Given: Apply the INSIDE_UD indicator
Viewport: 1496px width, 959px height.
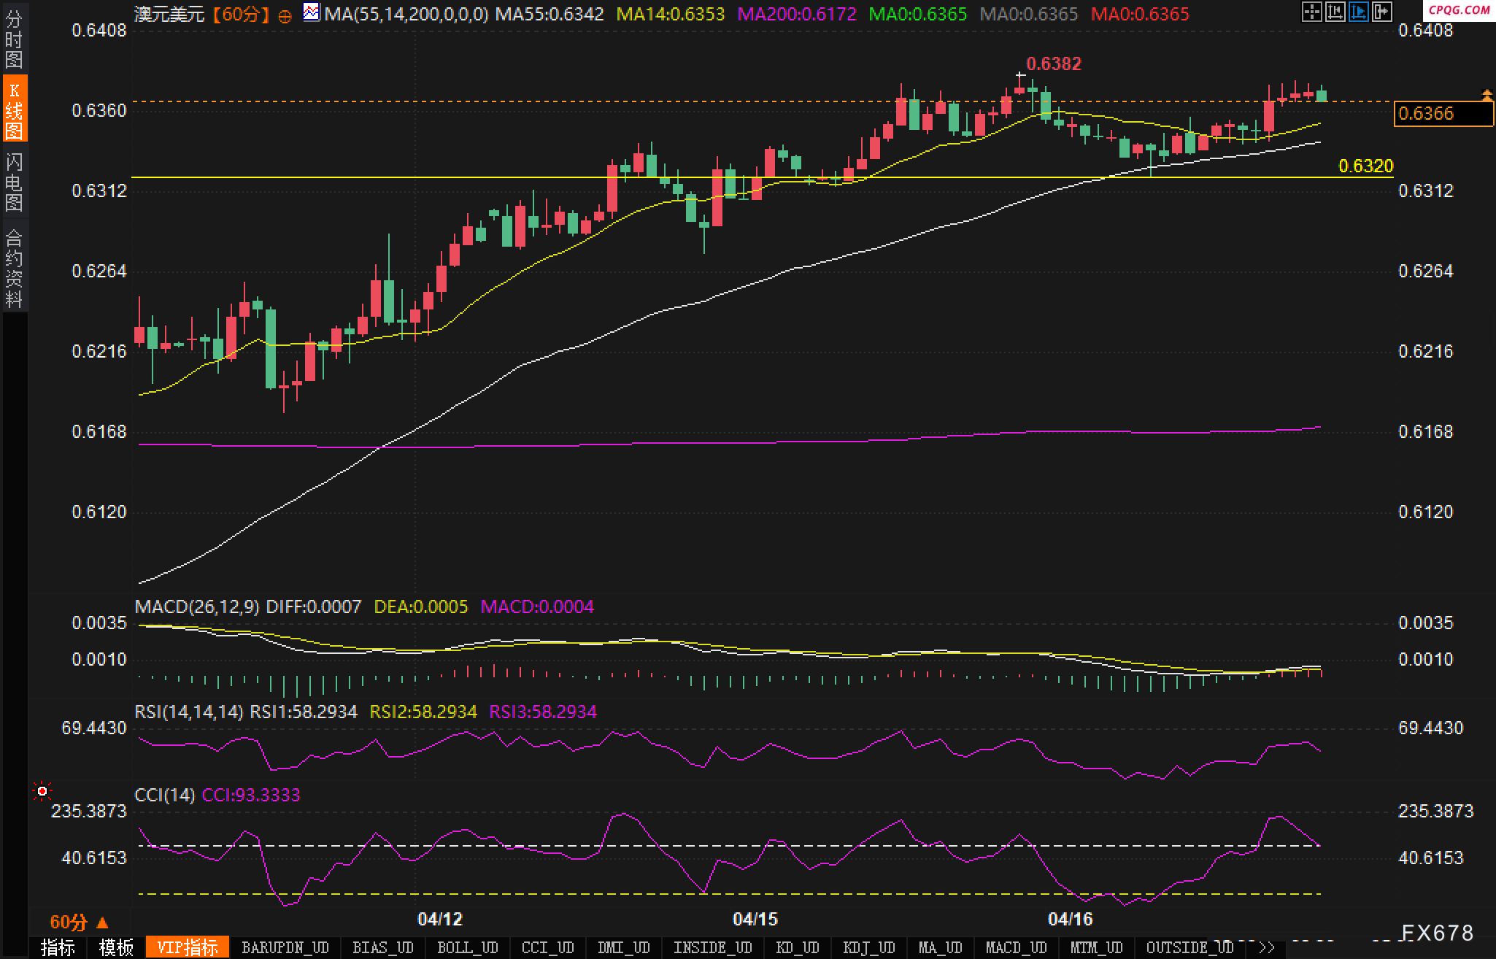Looking at the screenshot, I should (x=713, y=947).
